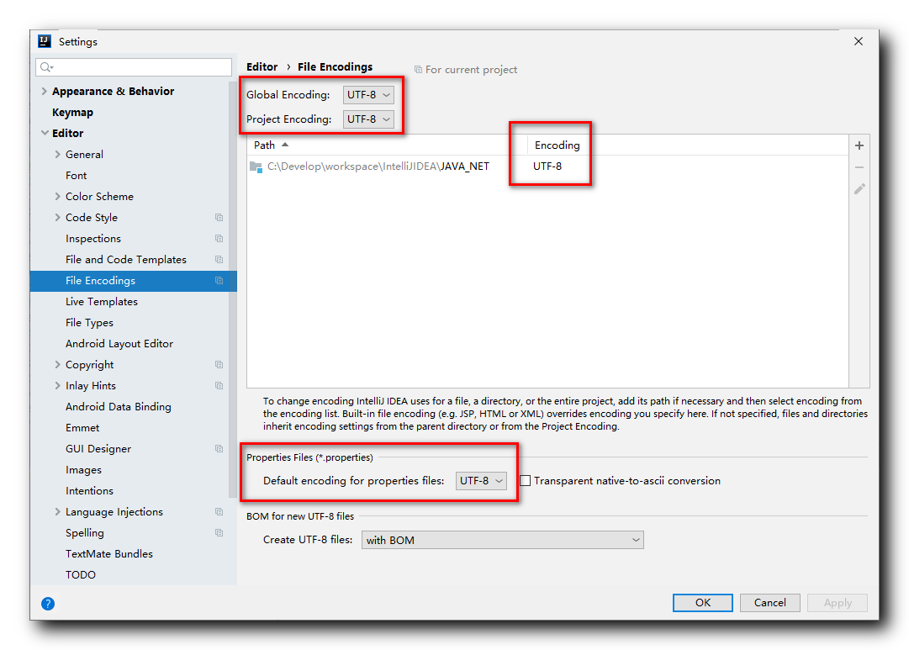This screenshot has width=909, height=650.
Task: Select the TODO settings page
Action: (x=81, y=574)
